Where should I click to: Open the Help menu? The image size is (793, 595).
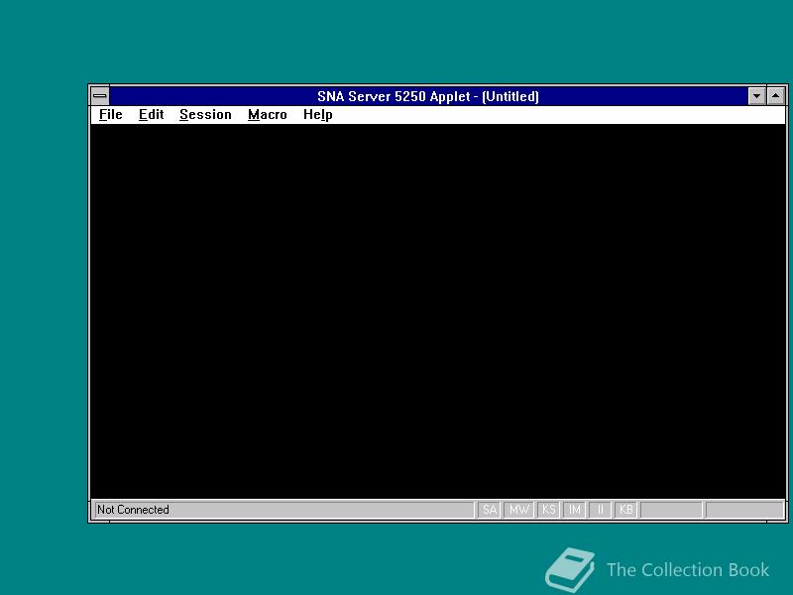coord(317,115)
